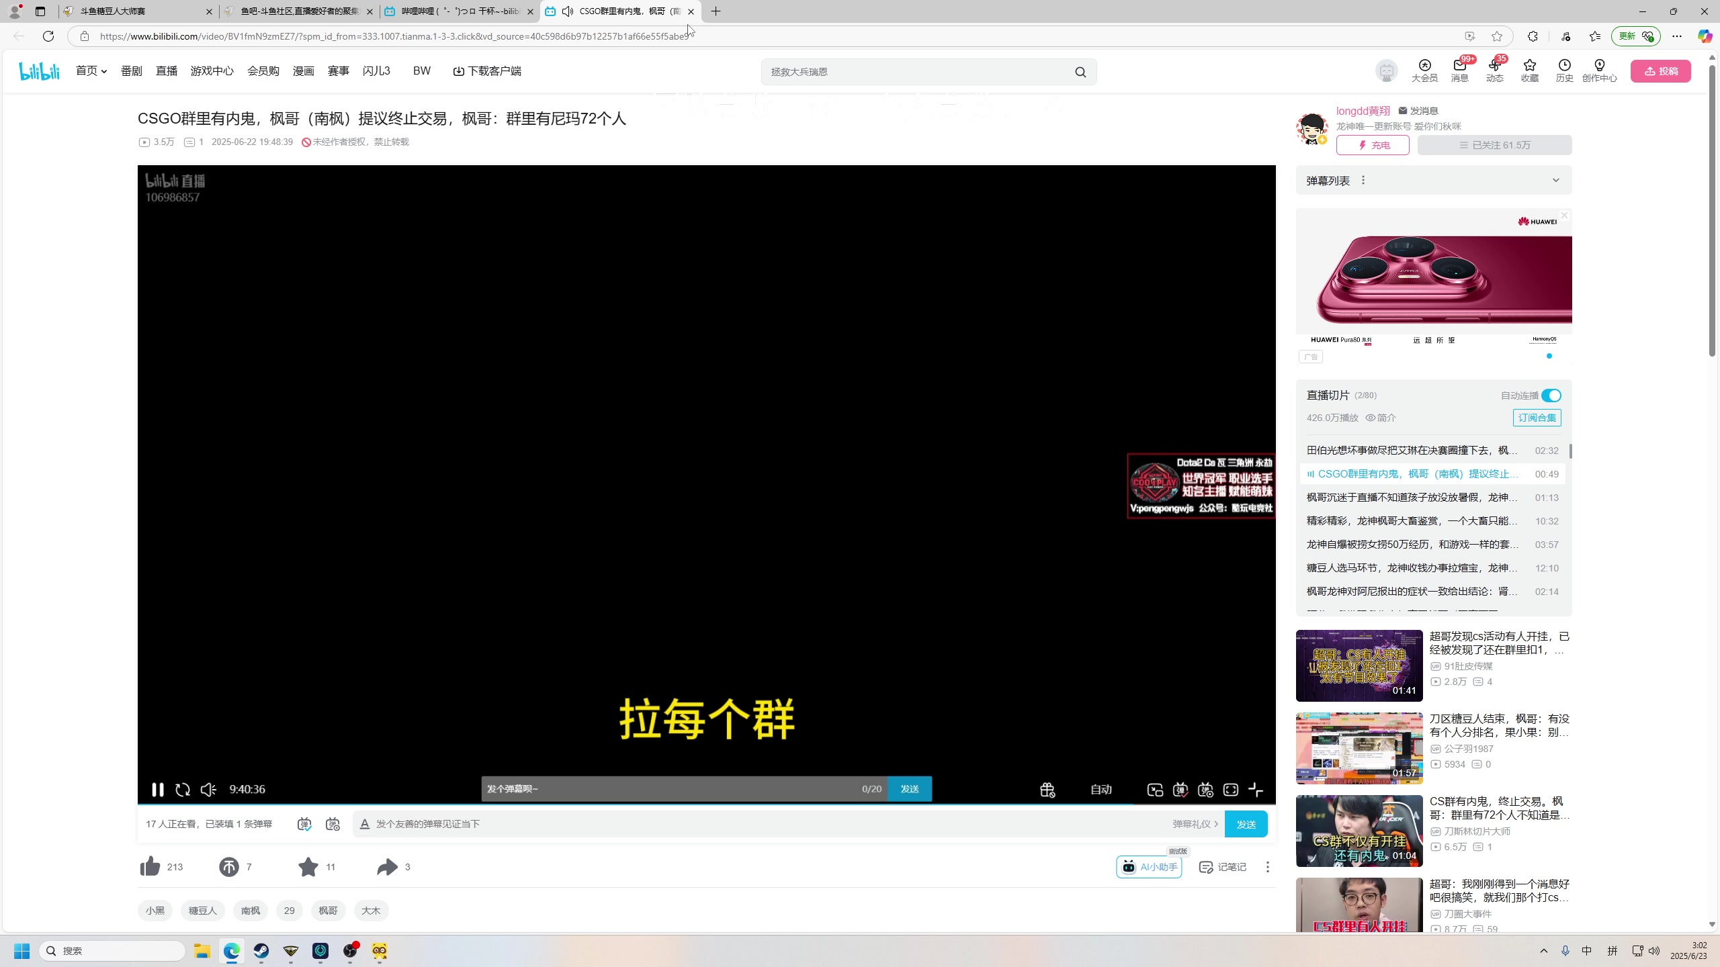The image size is (1720, 967).
Task: Open the 自动 quality selector
Action: 1101,790
